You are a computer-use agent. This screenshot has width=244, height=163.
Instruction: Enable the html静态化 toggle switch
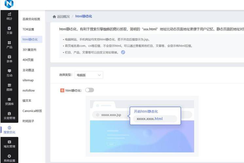89,90
